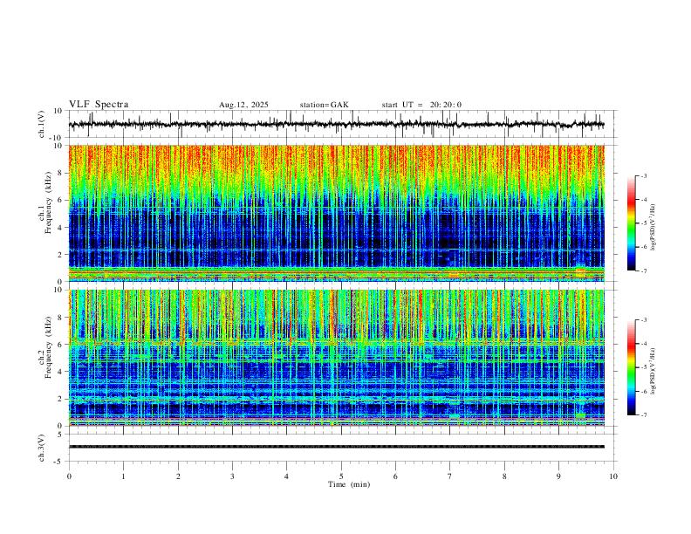This screenshot has height=534, width=691.
Task: Click the ch.1 spectrogram's color scale bar
Action: (x=631, y=223)
